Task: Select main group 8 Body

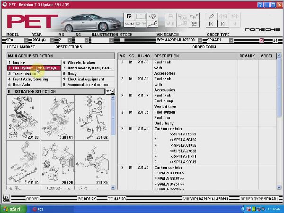Action: click(89, 73)
